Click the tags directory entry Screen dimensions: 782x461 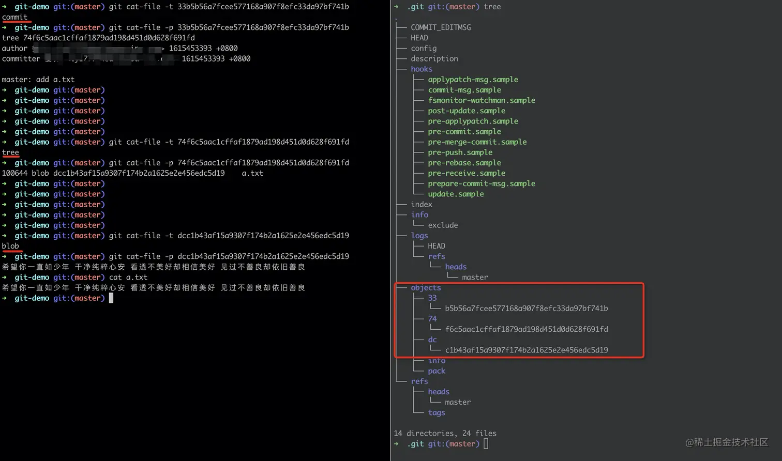coord(437,412)
